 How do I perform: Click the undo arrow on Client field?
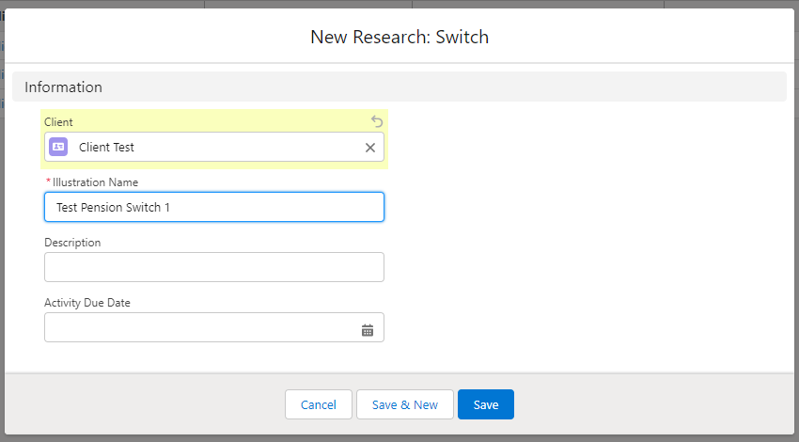pos(377,121)
